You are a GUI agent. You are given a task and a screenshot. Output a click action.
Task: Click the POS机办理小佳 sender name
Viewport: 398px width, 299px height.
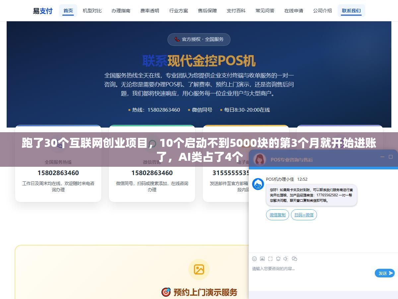click(x=280, y=179)
